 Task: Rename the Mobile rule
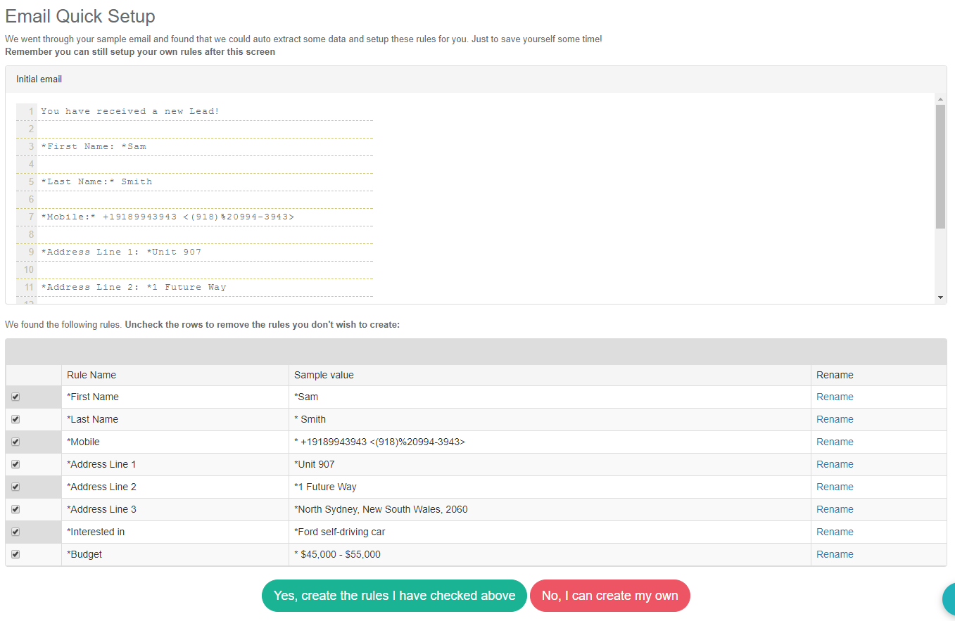point(835,442)
